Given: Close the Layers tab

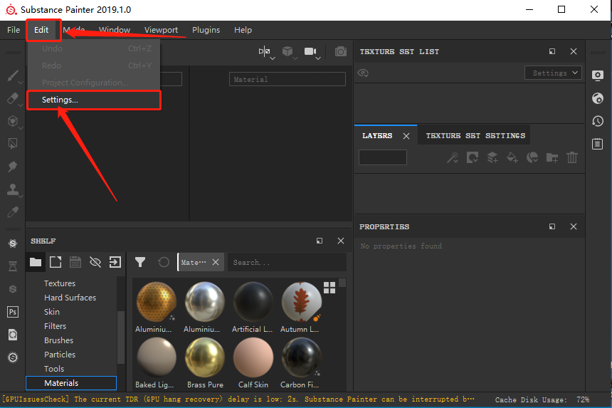Looking at the screenshot, I should click(406, 136).
